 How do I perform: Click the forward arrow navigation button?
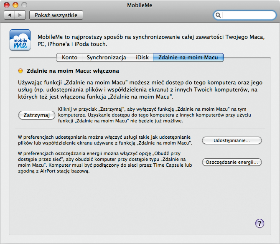pyautogui.click(x=20, y=15)
